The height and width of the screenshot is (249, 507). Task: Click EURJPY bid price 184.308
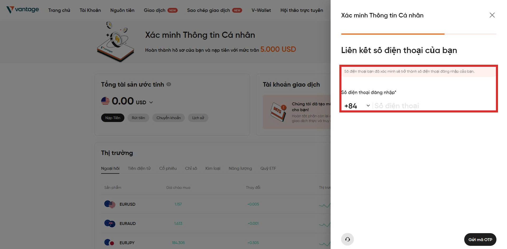coord(178,243)
